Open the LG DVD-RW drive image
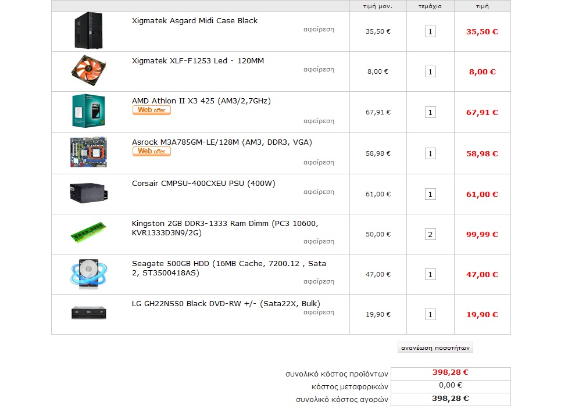This screenshot has height=416, width=586. click(88, 313)
